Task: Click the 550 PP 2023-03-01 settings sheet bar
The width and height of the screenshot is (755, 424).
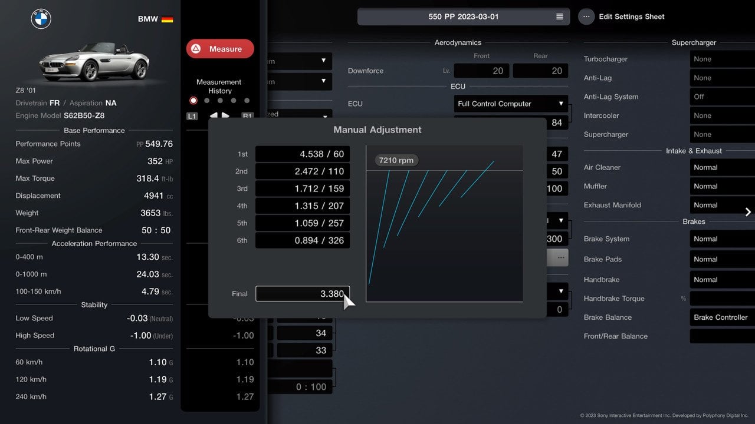Action: tap(464, 16)
